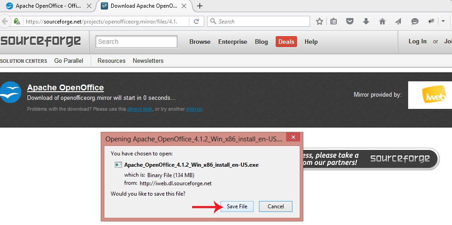Focus the Firefox search box
This screenshot has height=225, width=452.
tap(258, 21)
